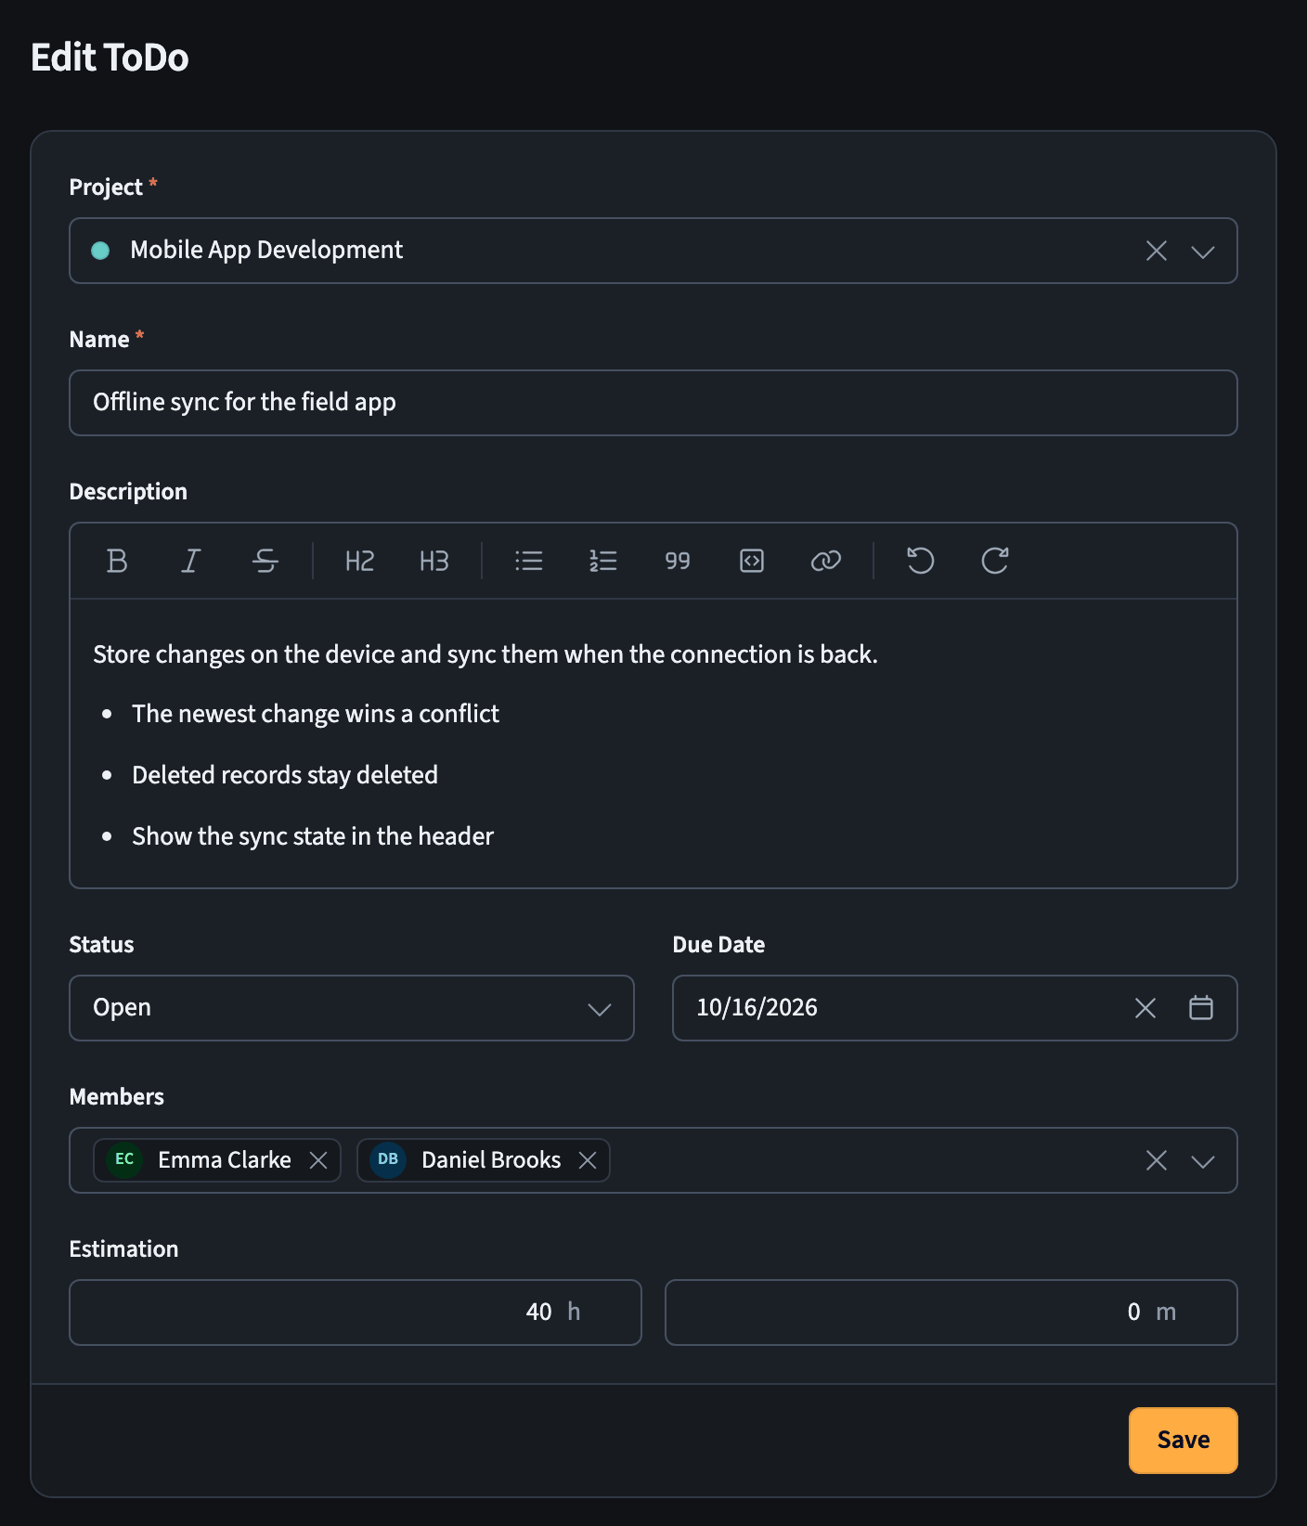Expand the Members dropdown

[x=1203, y=1161]
